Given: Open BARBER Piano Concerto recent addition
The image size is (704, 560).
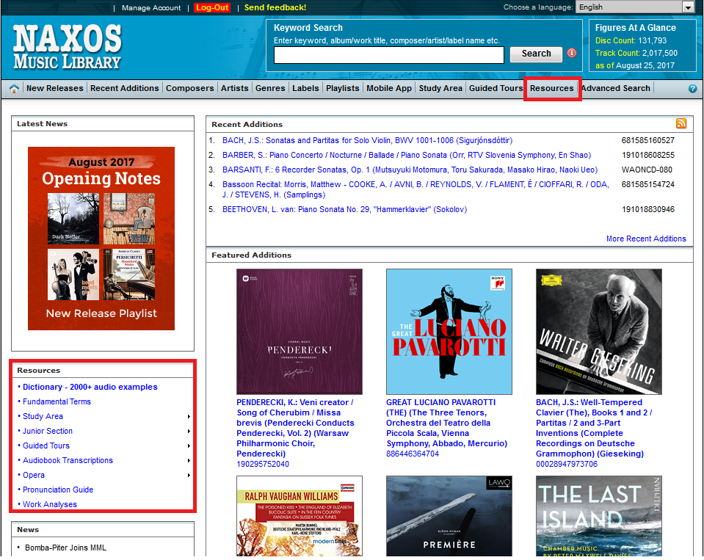Looking at the screenshot, I should [407, 156].
